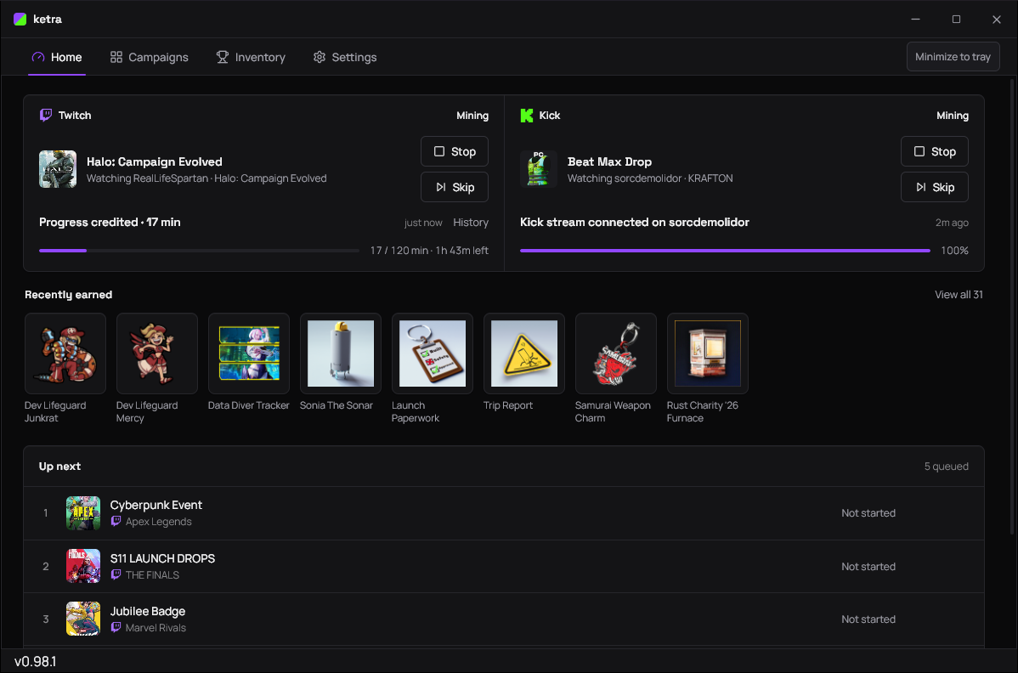
Task: Click the 1h 43m left time text
Action: coord(461,251)
